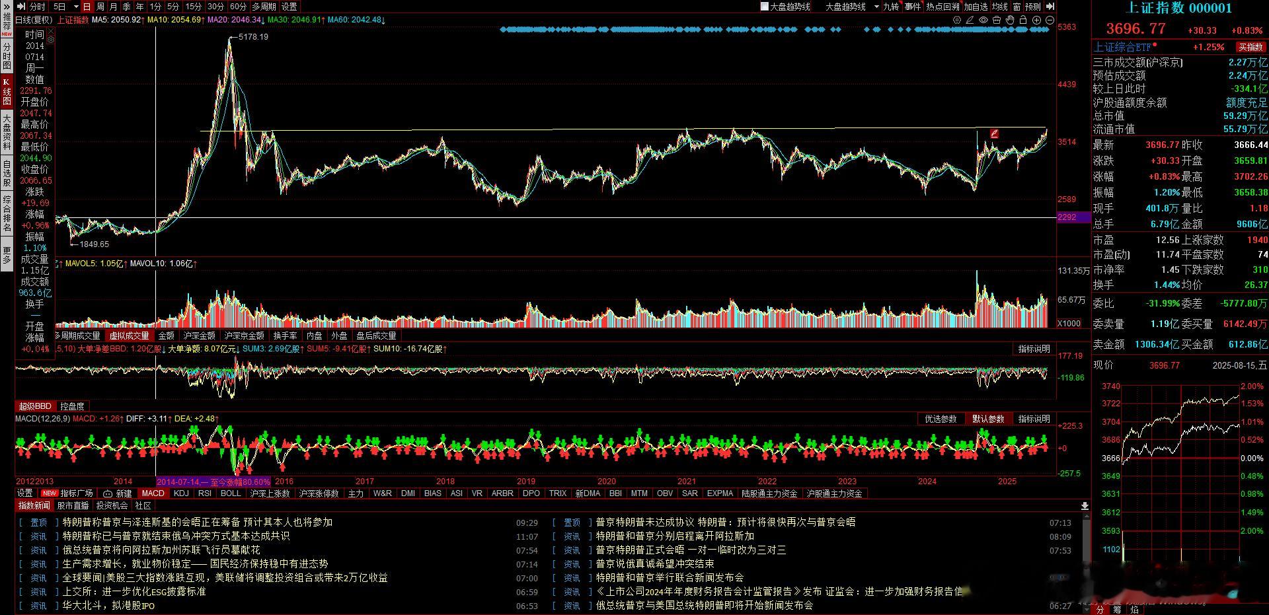Viewport: 1269px width, 615px height.
Task: Open 设置 in period toolbar
Action: (x=289, y=7)
